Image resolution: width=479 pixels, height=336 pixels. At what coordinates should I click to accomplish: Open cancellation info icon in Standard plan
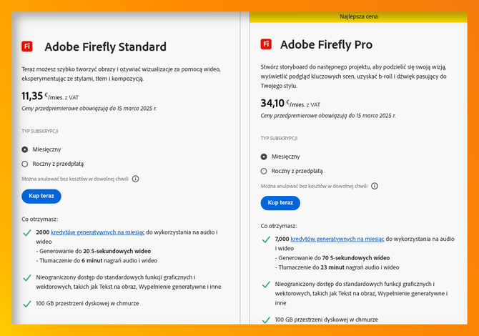(136, 179)
